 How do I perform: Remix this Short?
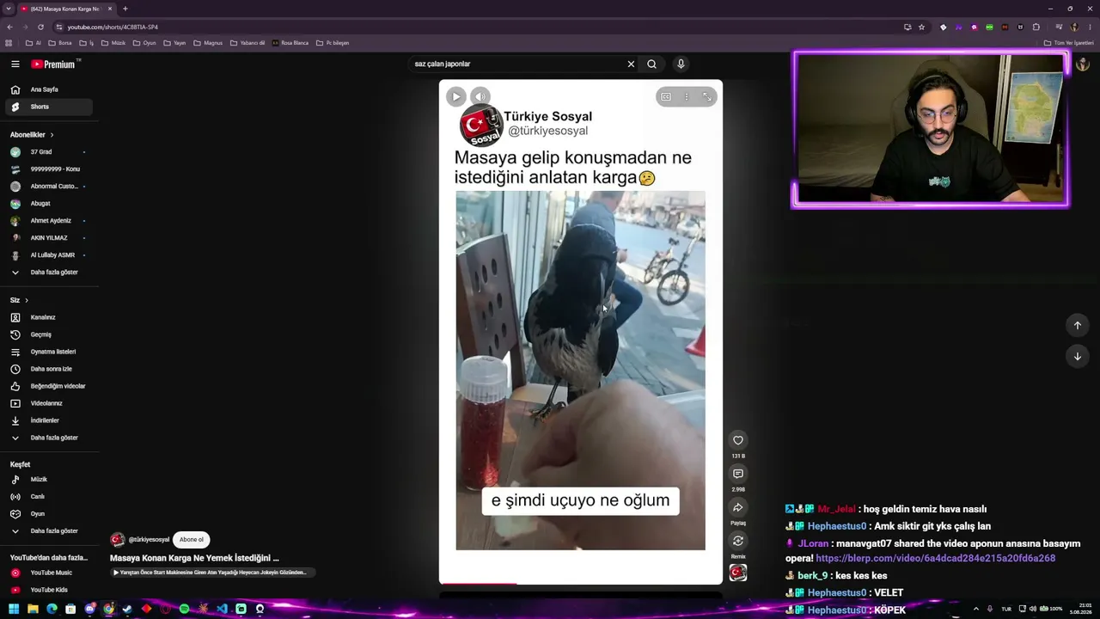[x=737, y=541]
